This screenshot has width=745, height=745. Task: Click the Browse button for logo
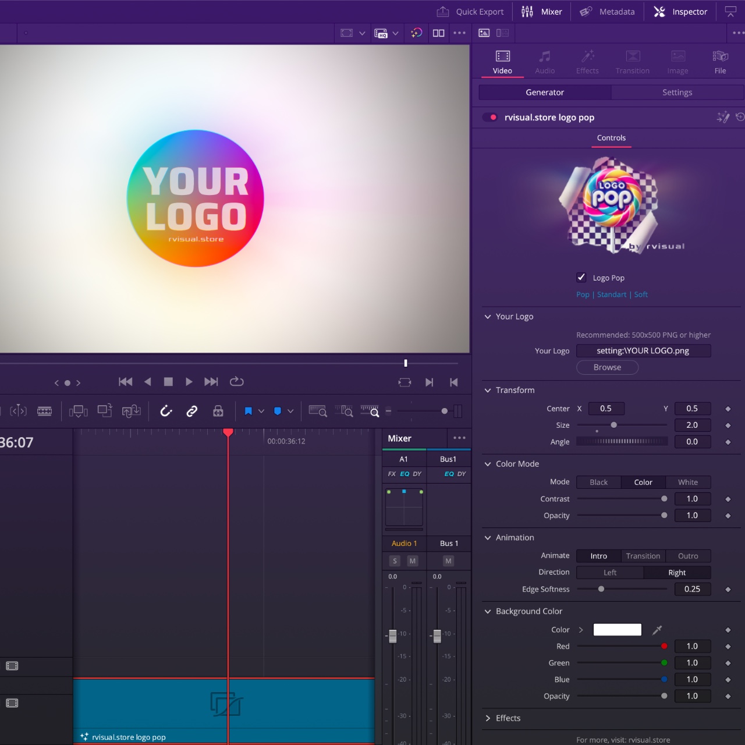[x=607, y=368]
